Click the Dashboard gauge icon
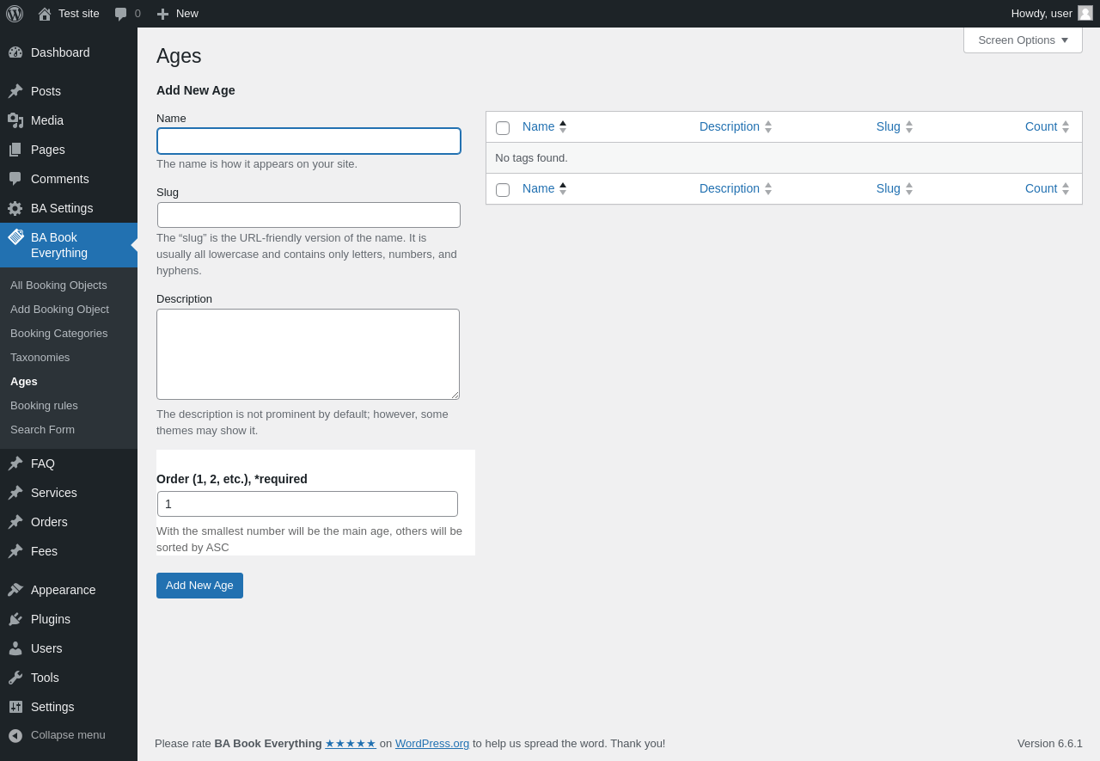1100x761 pixels. (x=15, y=52)
